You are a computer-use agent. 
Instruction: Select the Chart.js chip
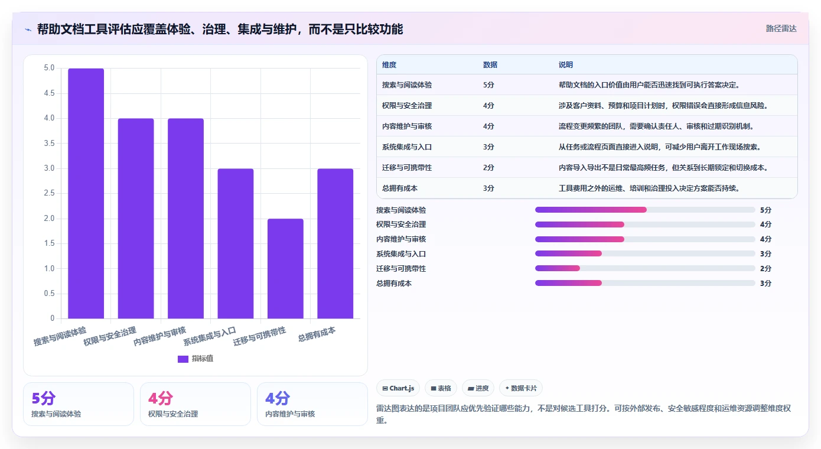tap(398, 388)
